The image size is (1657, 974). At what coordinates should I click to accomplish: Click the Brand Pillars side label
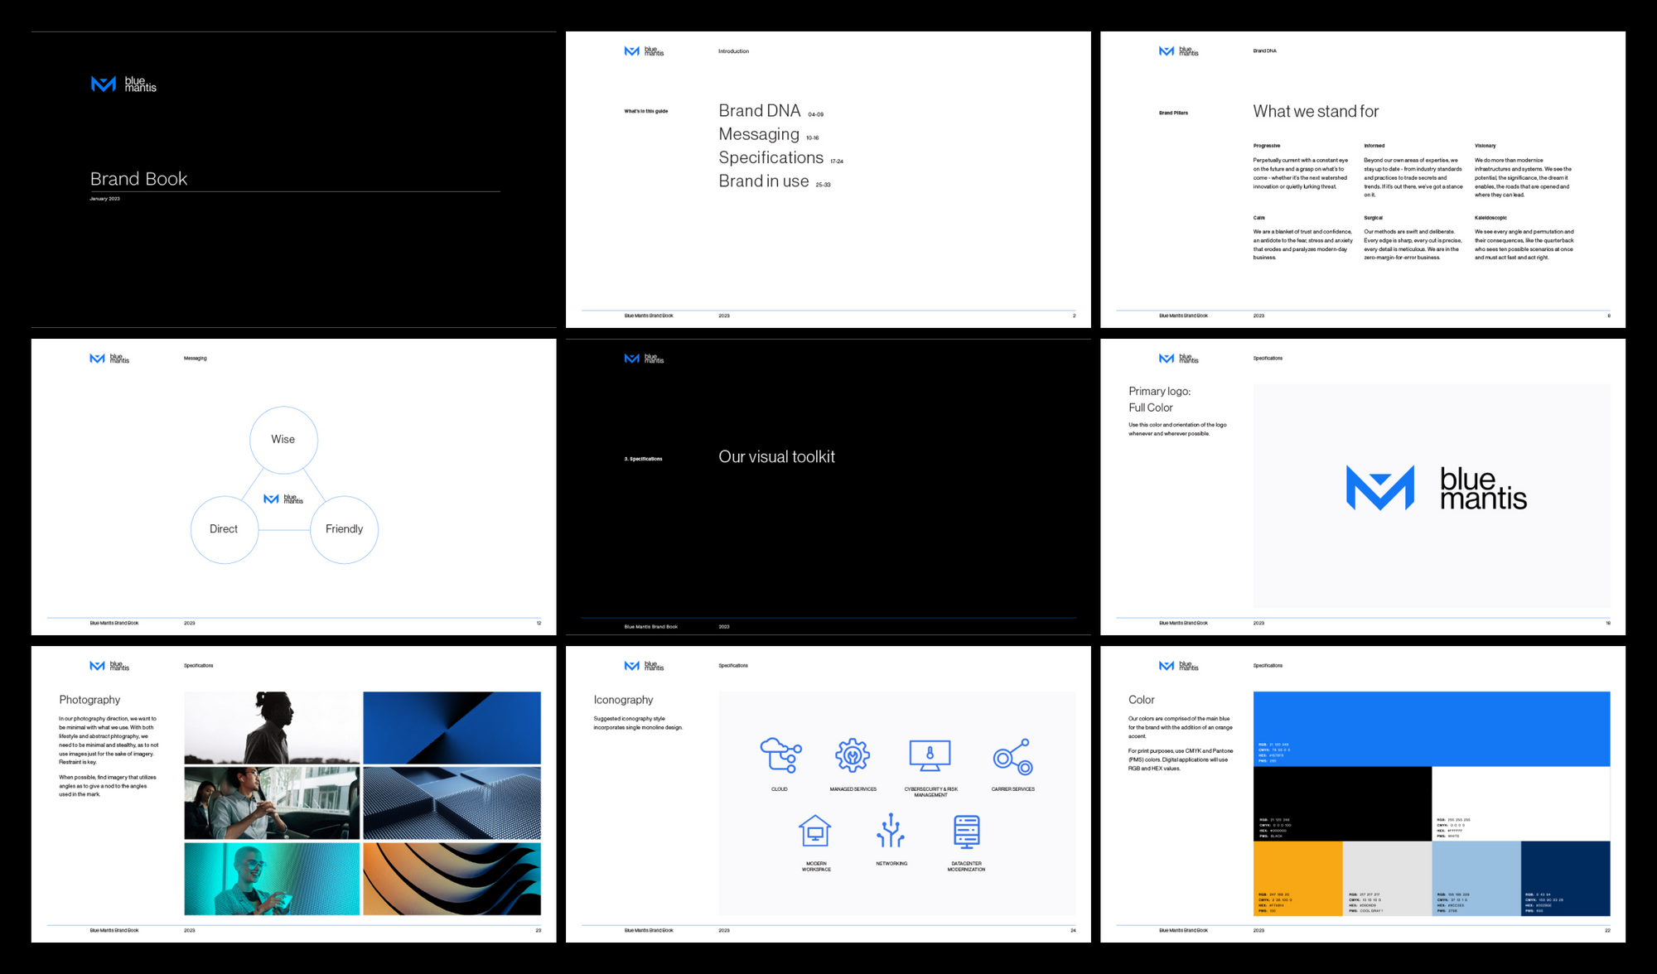tap(1173, 113)
